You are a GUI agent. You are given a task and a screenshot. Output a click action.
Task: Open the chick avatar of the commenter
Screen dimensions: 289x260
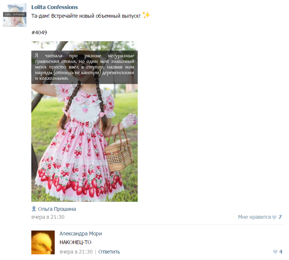pos(43,242)
